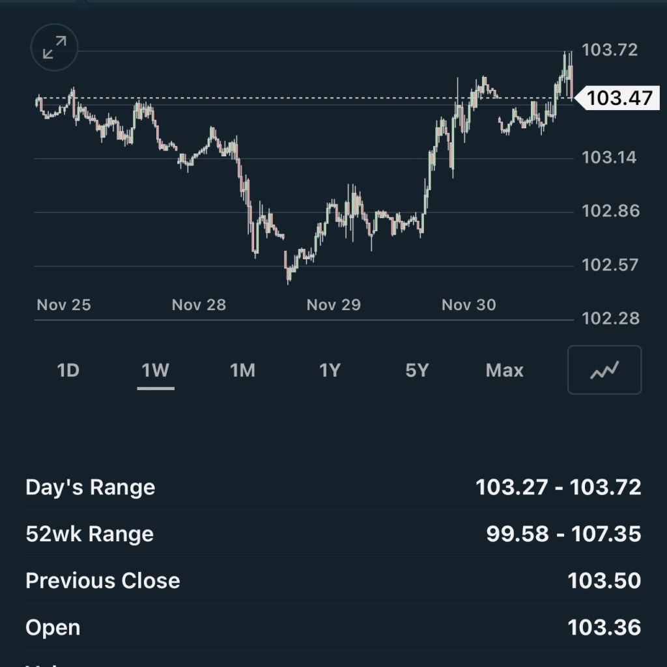Viewport: 667px width, 667px height.
Task: Tap the Nov 25 date label
Action: point(64,305)
